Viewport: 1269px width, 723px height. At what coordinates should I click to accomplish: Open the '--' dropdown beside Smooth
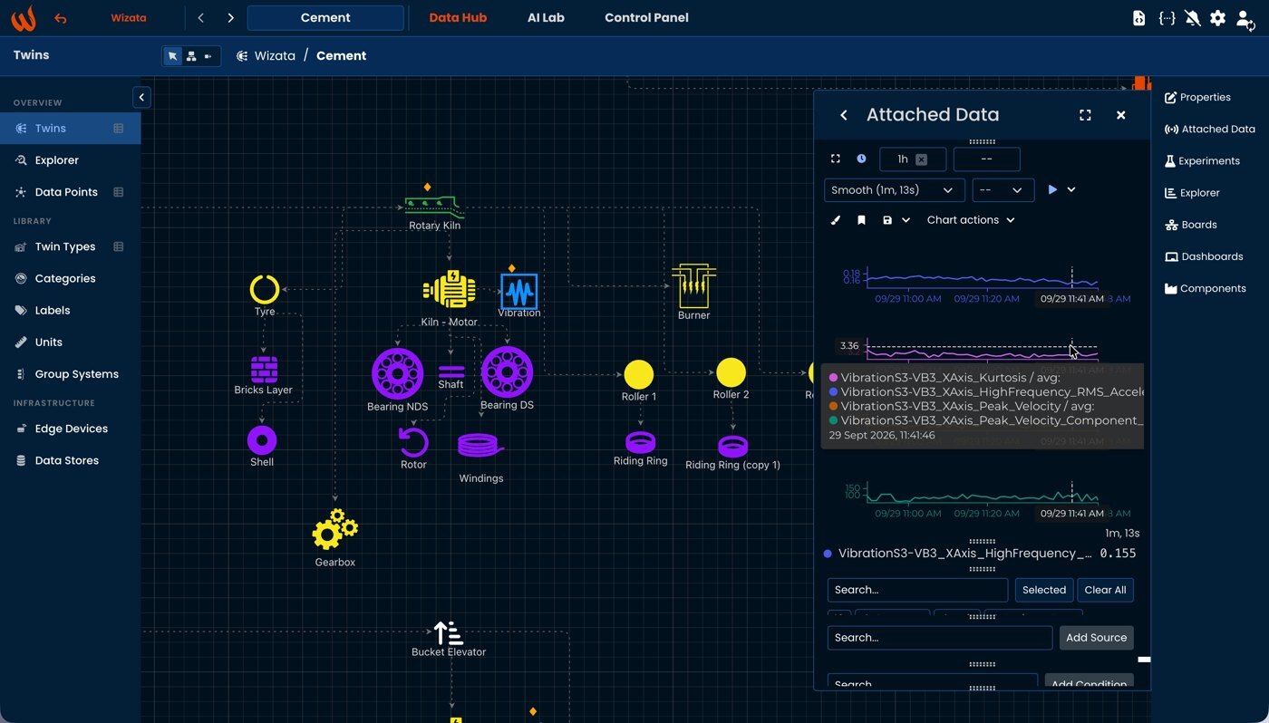pos(1003,190)
